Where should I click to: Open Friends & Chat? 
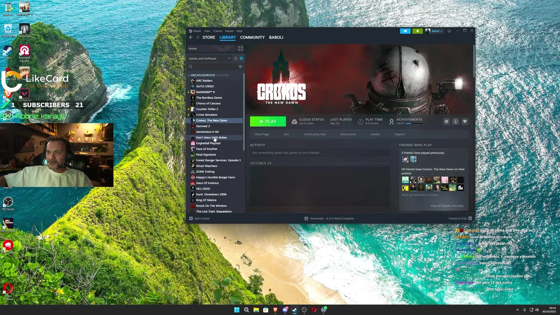[x=460, y=218]
